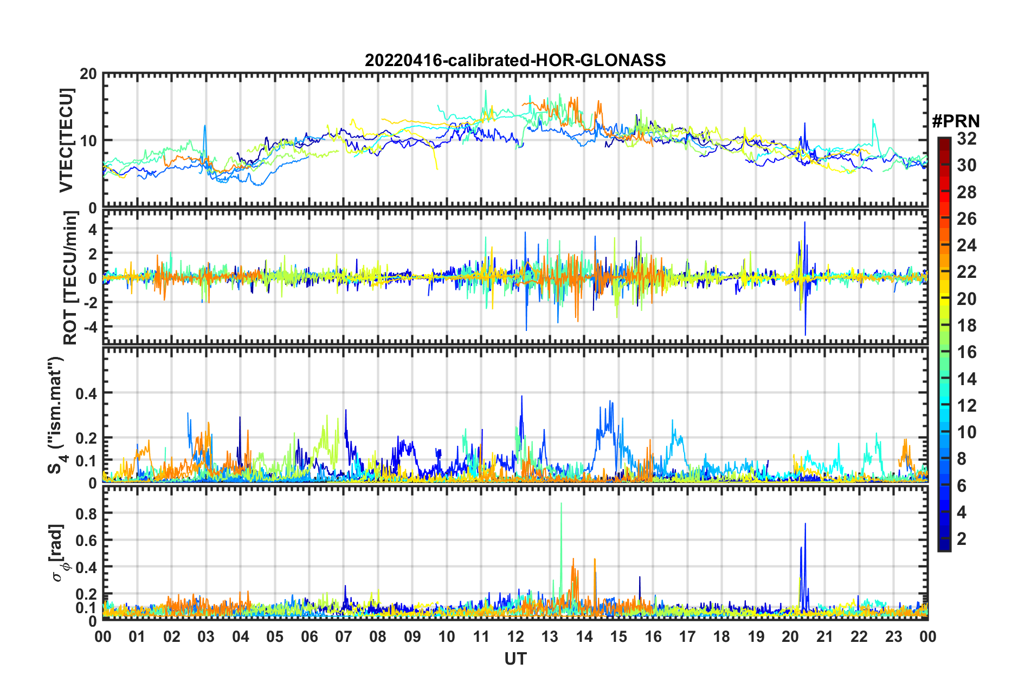Click the sigma phi y-axis tick label 0.6
Screen dimensions: 1031x689
(86, 541)
